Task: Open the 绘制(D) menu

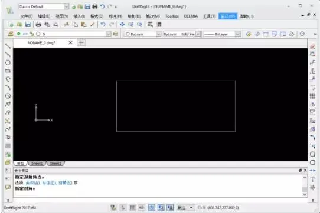Action: point(134,16)
